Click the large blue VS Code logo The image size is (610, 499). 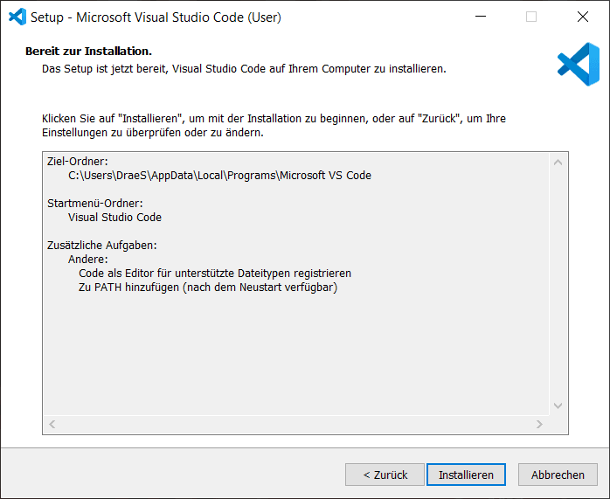578,64
